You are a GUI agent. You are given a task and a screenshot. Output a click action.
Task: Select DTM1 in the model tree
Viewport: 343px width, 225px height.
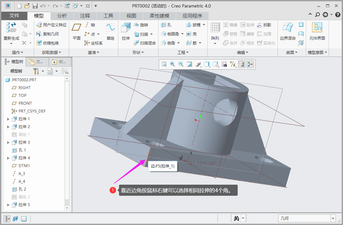24,166
